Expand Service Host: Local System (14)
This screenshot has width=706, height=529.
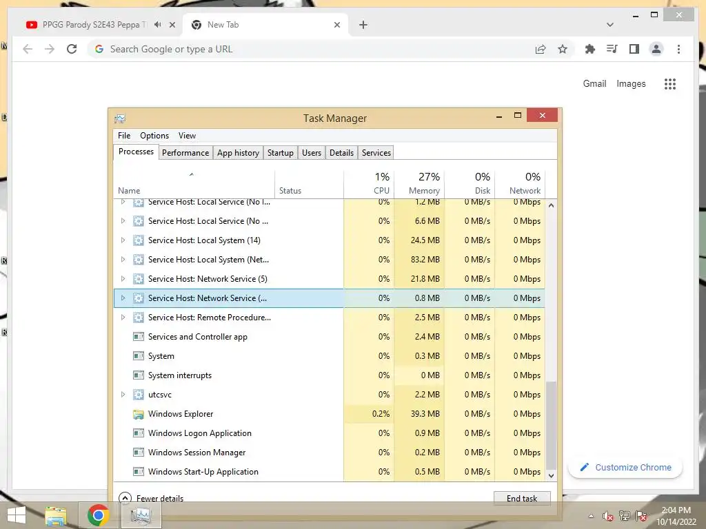pyautogui.click(x=123, y=240)
